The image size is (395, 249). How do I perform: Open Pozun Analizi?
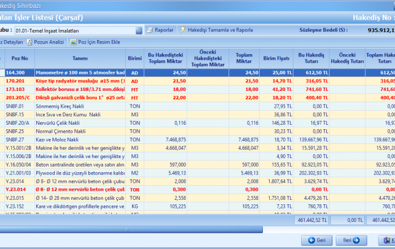pyautogui.click(x=44, y=42)
